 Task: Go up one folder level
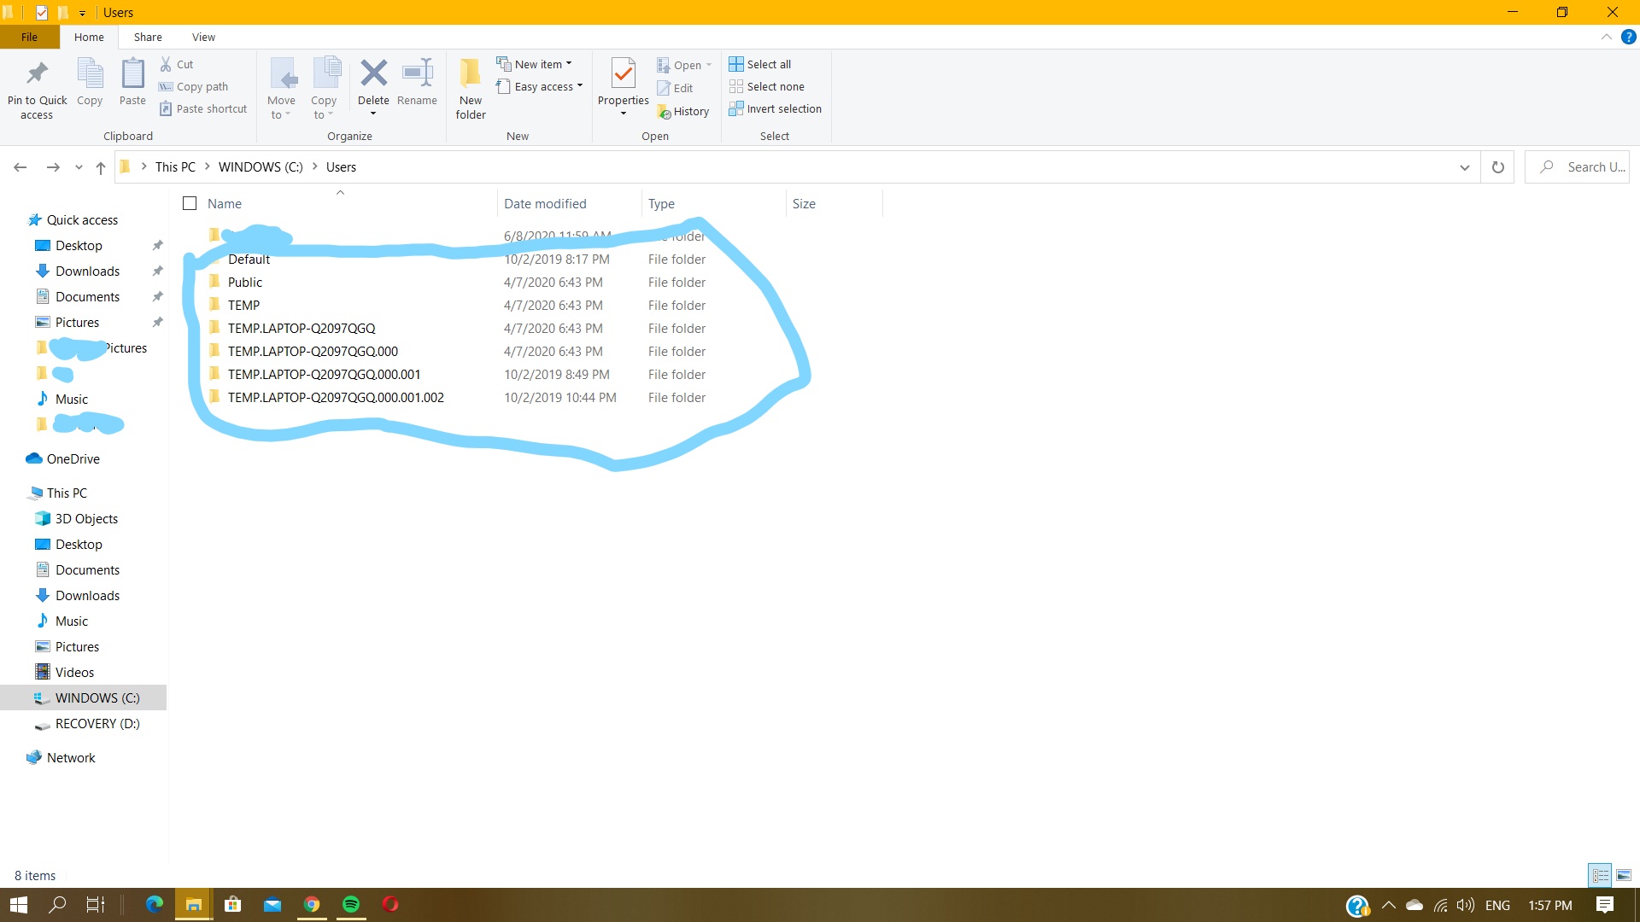[101, 167]
